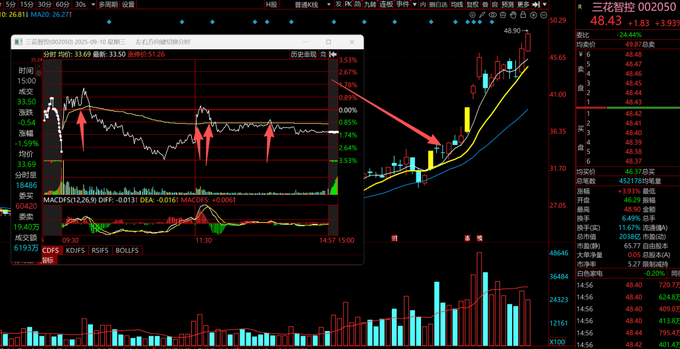The width and height of the screenshot is (680, 349).
Task: Switch to the BOLLFS indicator tab
Action: pyautogui.click(x=127, y=251)
